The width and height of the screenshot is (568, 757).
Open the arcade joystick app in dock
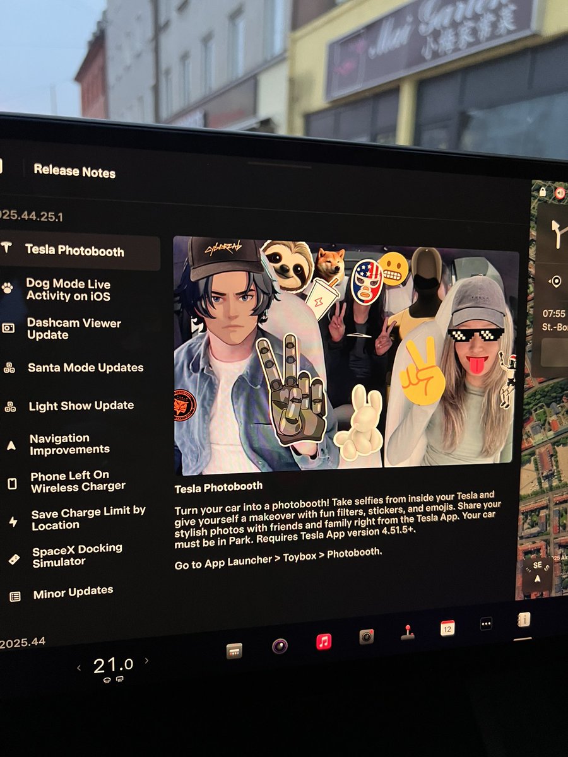408,633
